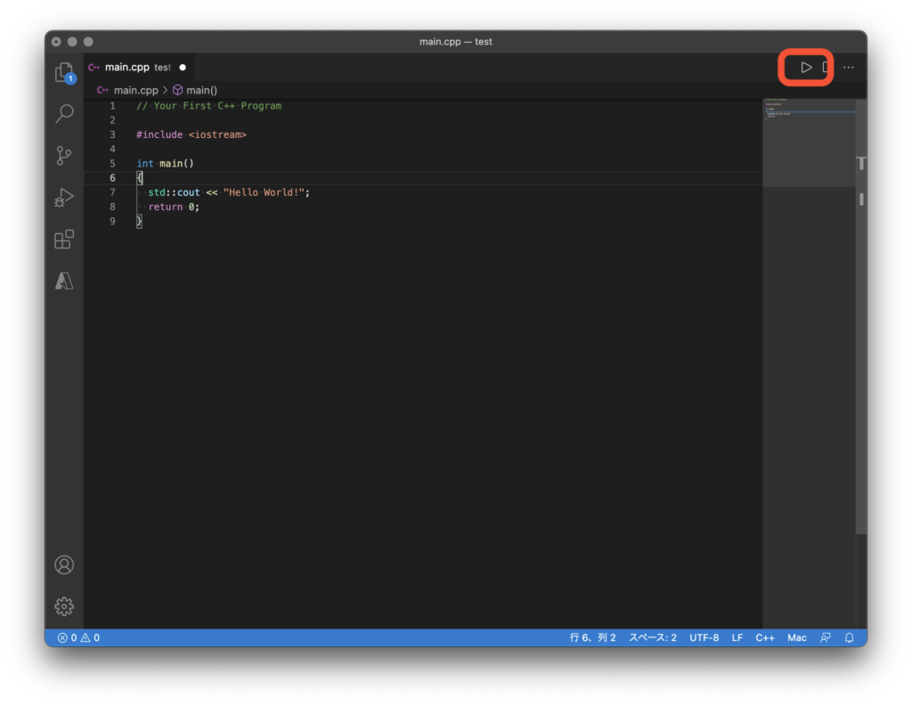Open the Source Control view
This screenshot has width=912, height=706.
pos(64,155)
